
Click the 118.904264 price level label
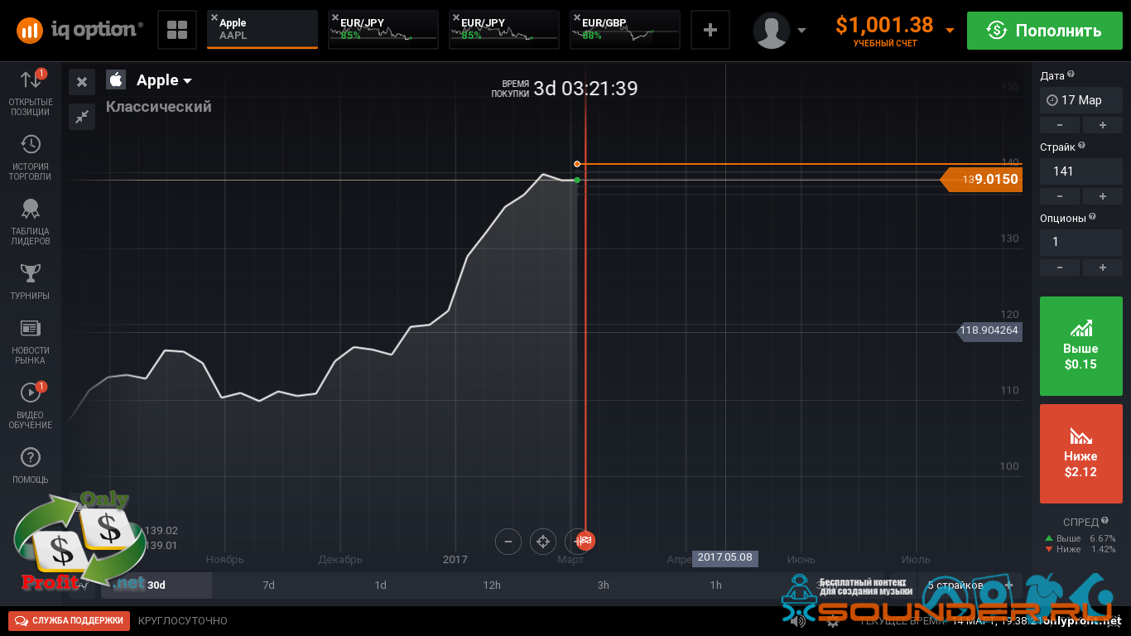[x=989, y=330]
